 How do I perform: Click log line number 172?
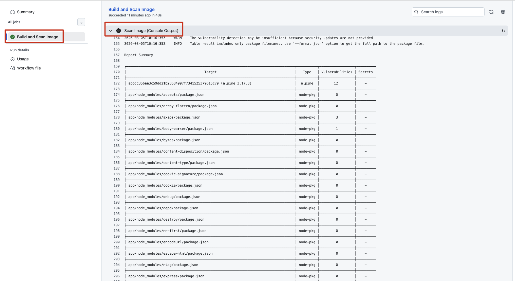[117, 83]
